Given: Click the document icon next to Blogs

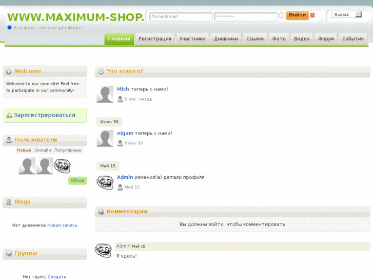Looking at the screenshot, I should (x=9, y=202).
